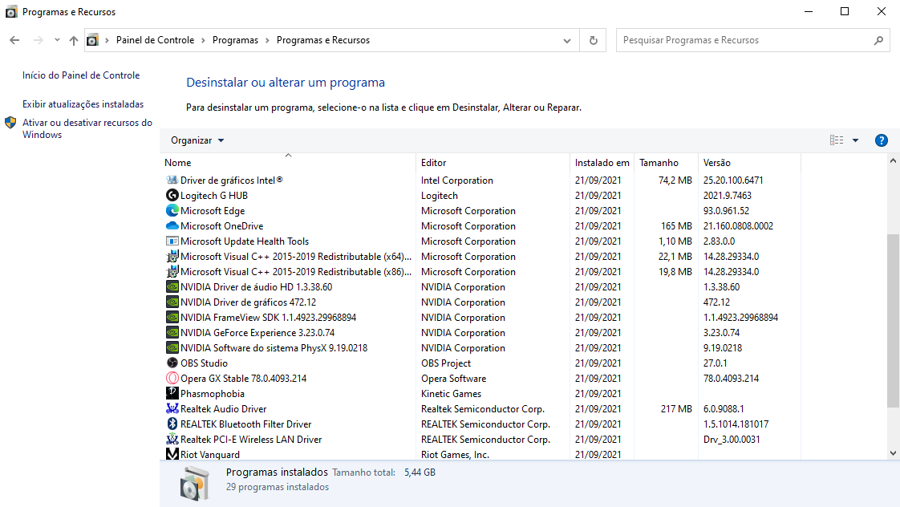Open Ativar ou desativar recursos do Windows

(x=87, y=128)
